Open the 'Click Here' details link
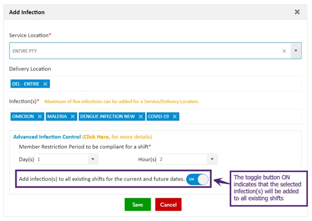The width and height of the screenshot is (312, 221). pos(96,137)
